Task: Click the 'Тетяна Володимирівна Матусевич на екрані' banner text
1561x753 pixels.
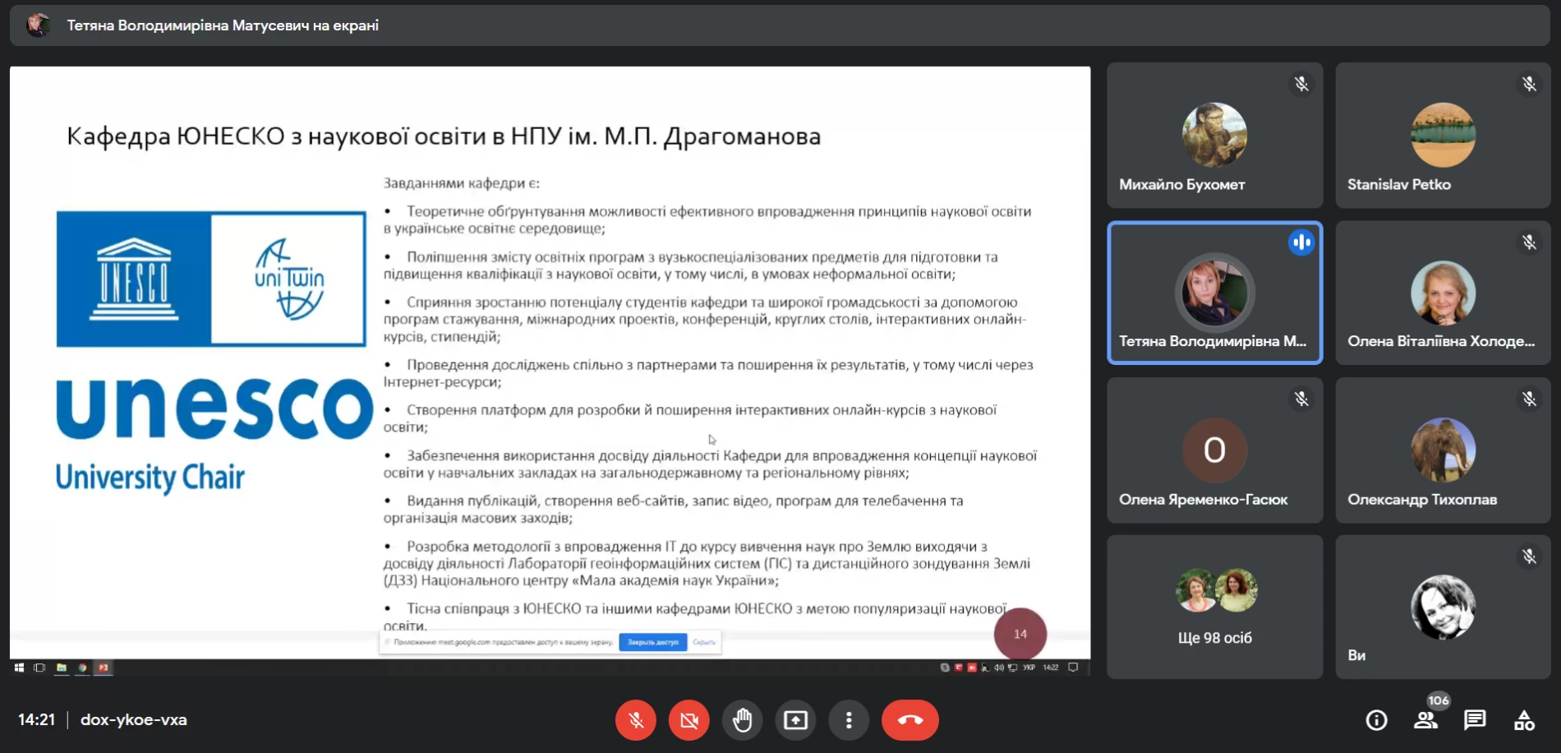Action: pyautogui.click(x=223, y=25)
